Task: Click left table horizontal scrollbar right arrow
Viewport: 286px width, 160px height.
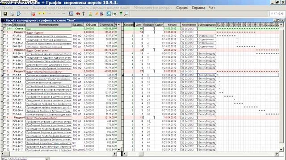Action: pyautogui.click(x=115, y=154)
